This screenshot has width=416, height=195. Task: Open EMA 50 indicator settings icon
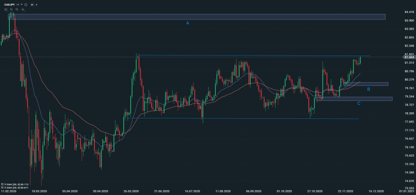tap(2, 184)
